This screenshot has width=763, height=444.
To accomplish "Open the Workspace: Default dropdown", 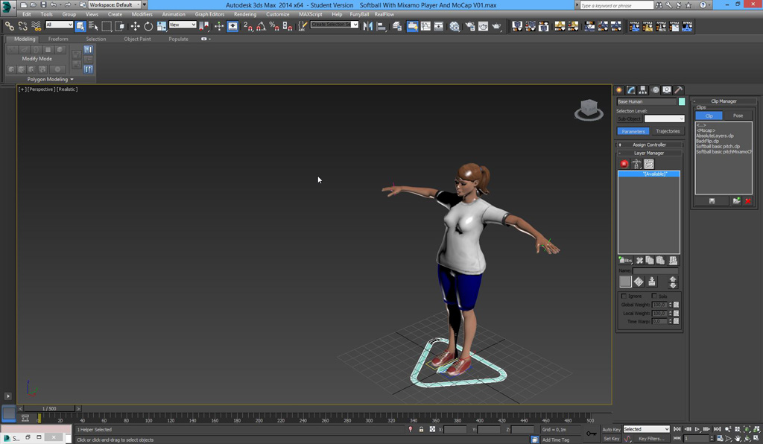I will 115,5.
